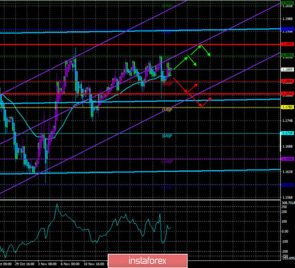The width and height of the screenshot is (295, 268).
Task: Click the 308.7018 indicator scale value
Action: [x=287, y=201]
